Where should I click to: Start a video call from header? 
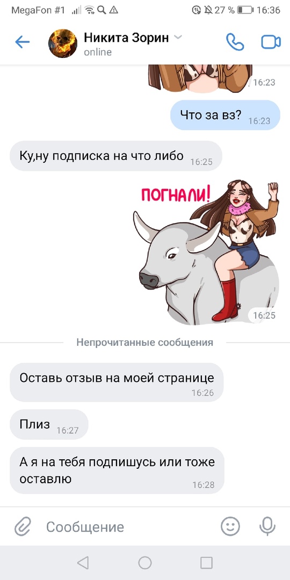coord(271,42)
